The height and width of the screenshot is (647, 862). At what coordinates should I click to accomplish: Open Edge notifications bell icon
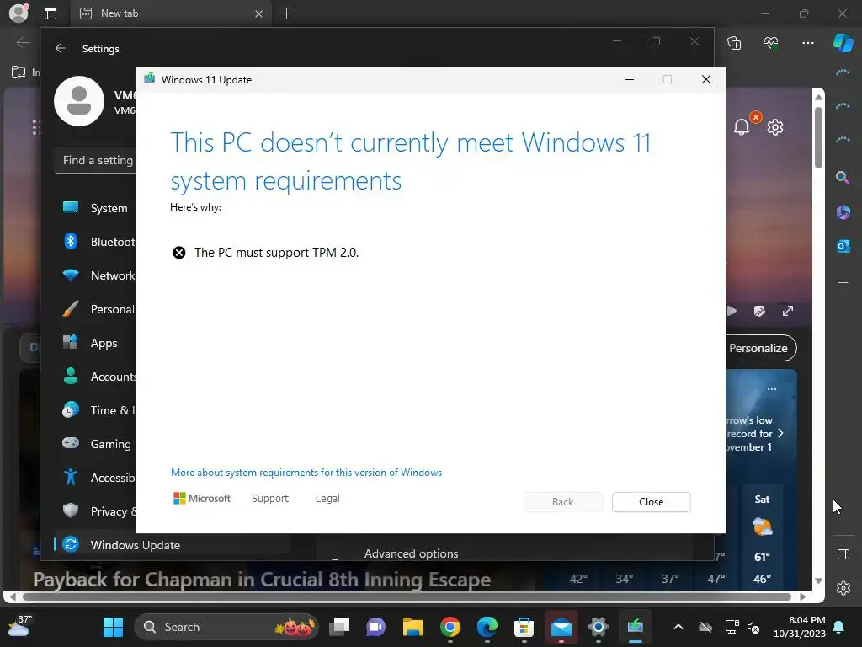[742, 127]
